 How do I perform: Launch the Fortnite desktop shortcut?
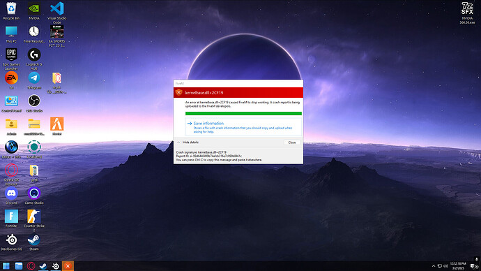11,219
